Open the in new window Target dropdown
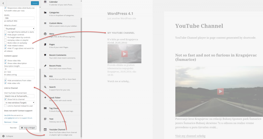Viewport: 263px width, 139px height. [x=20, y=103]
